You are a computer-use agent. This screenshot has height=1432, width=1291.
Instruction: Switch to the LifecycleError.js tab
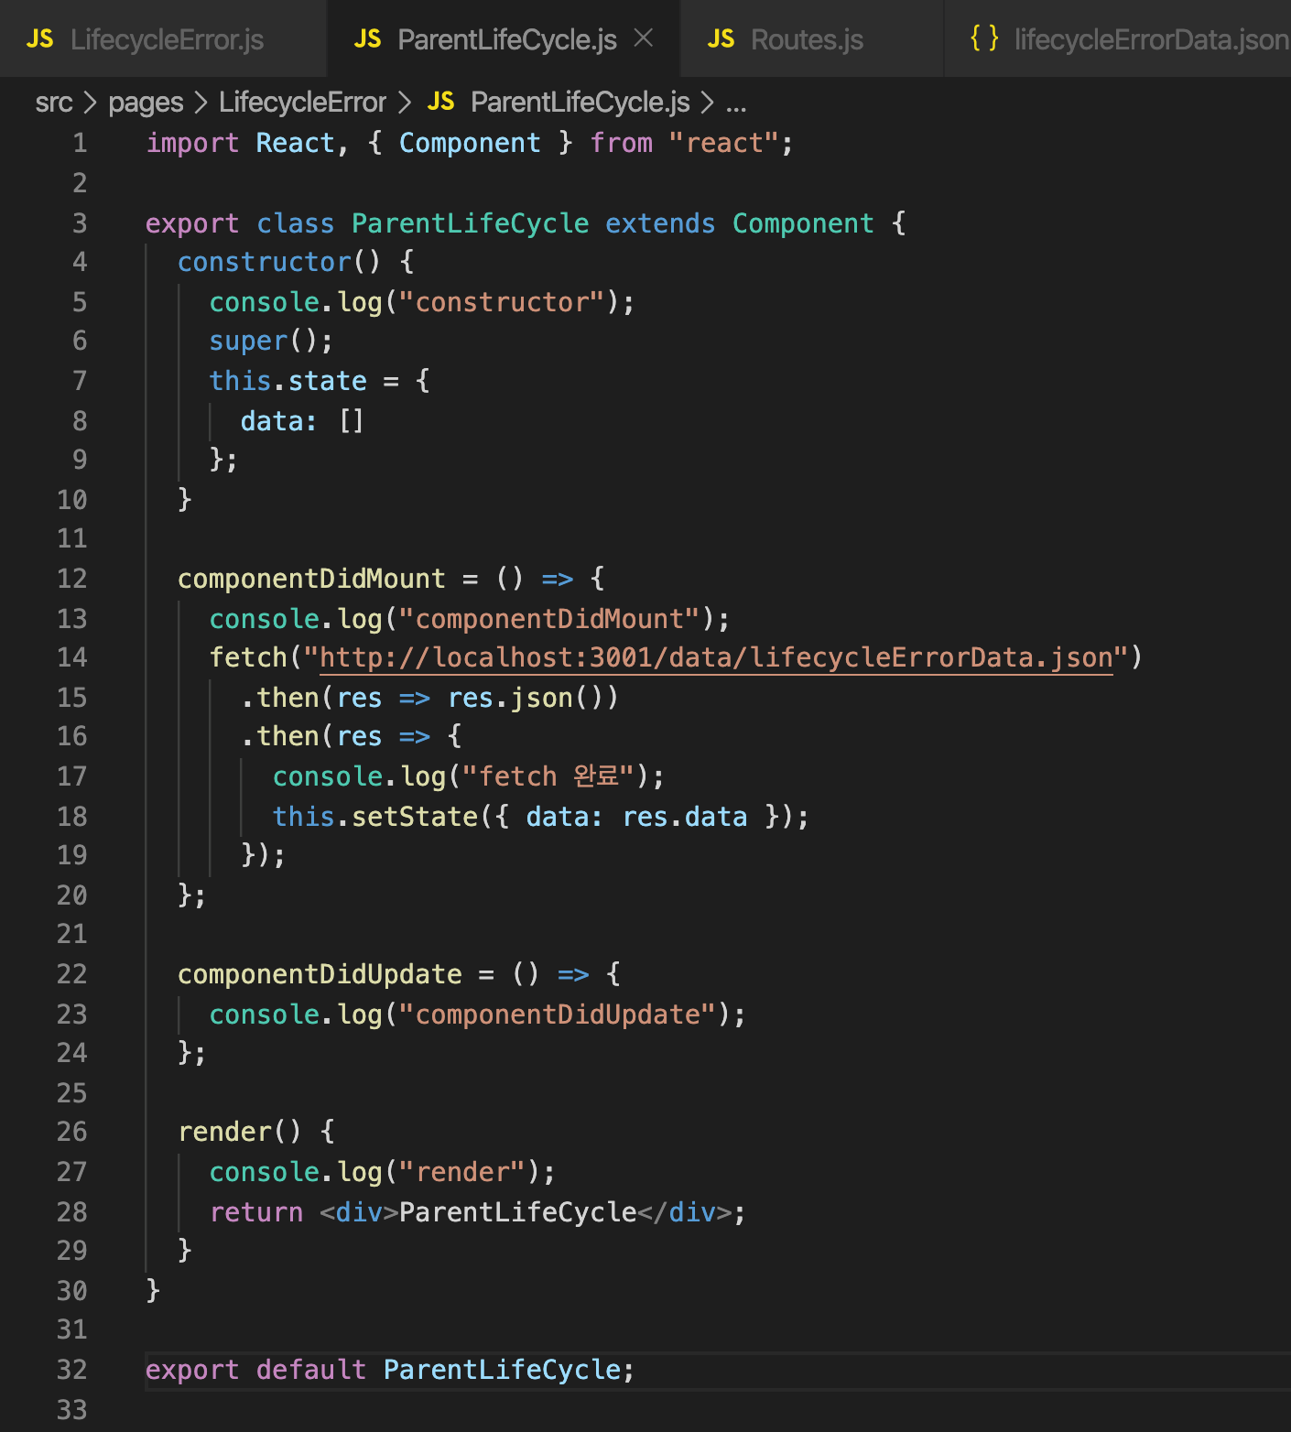163,39
